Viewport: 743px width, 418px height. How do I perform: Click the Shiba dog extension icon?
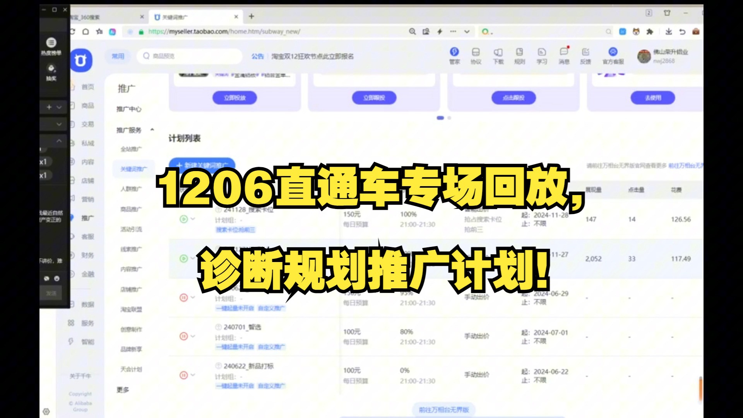coord(636,32)
